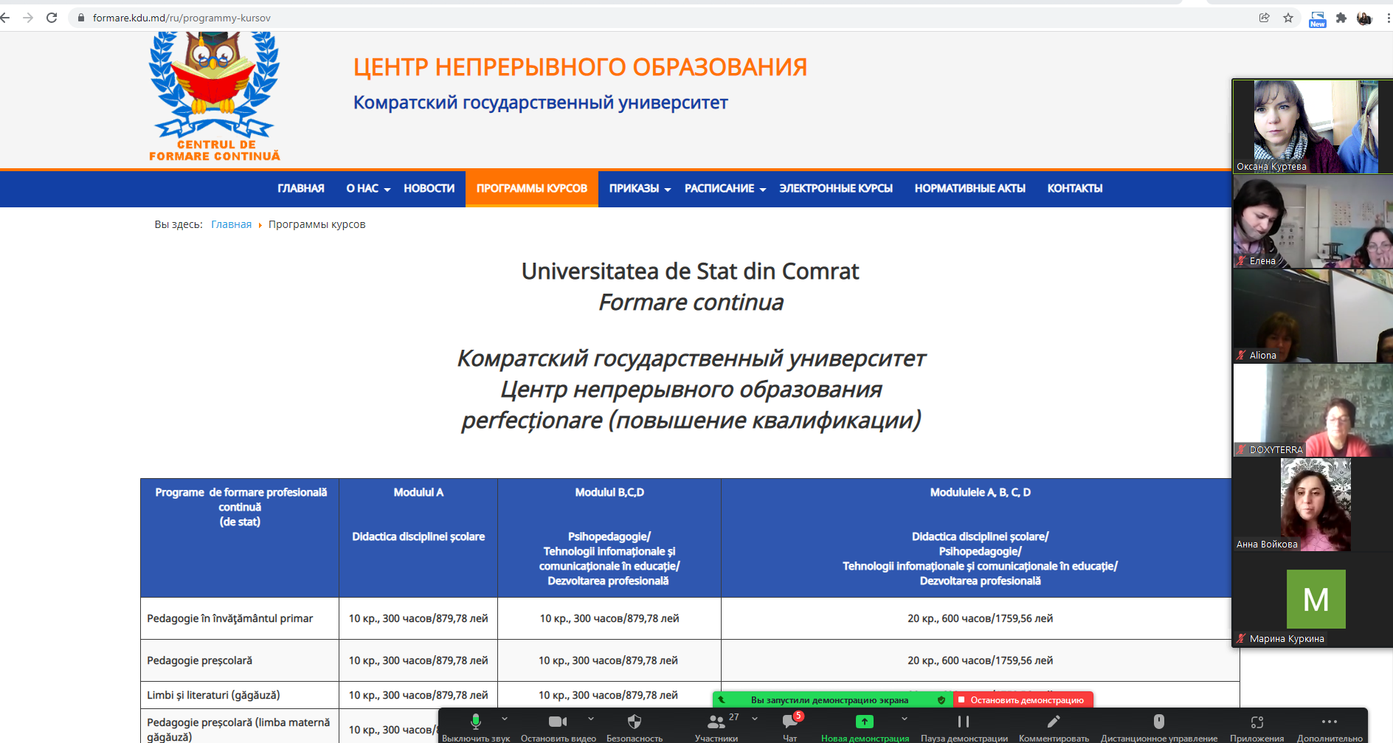1393x743 pixels.
Task: Click the Комментировать pencil icon
Action: [1054, 723]
